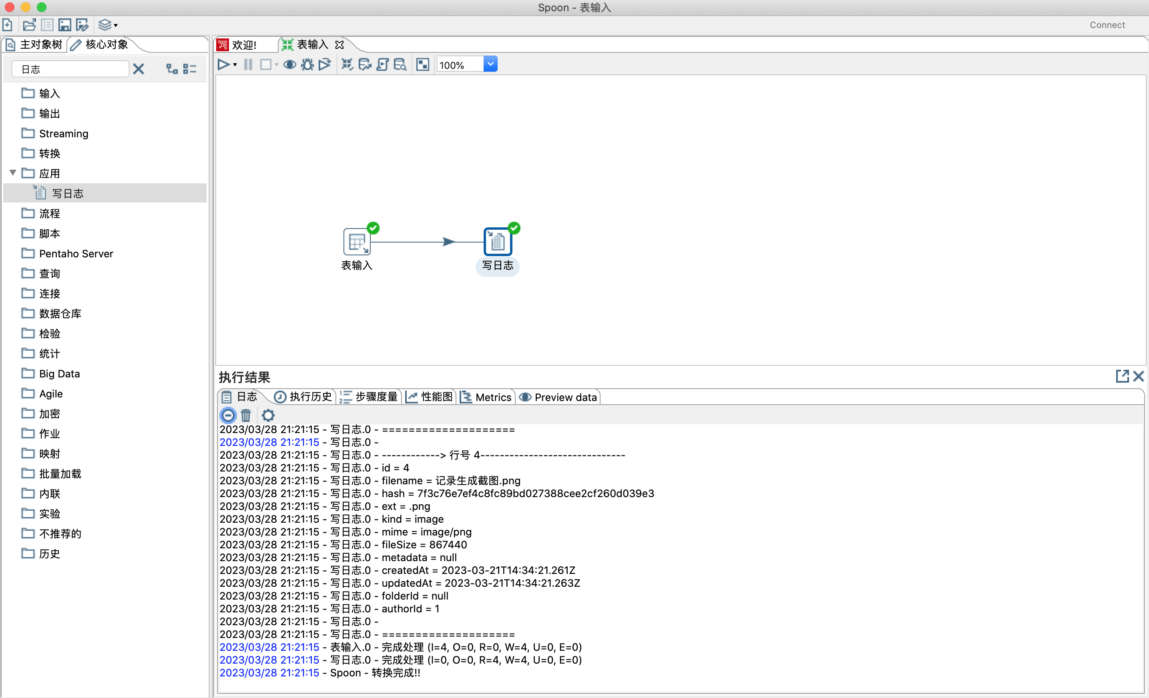Toggle preview with the eye icon
The width and height of the screenshot is (1149, 698).
tap(289, 65)
